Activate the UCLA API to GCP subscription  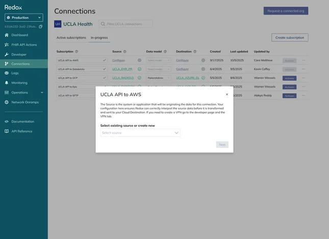pyautogui.click(x=289, y=78)
